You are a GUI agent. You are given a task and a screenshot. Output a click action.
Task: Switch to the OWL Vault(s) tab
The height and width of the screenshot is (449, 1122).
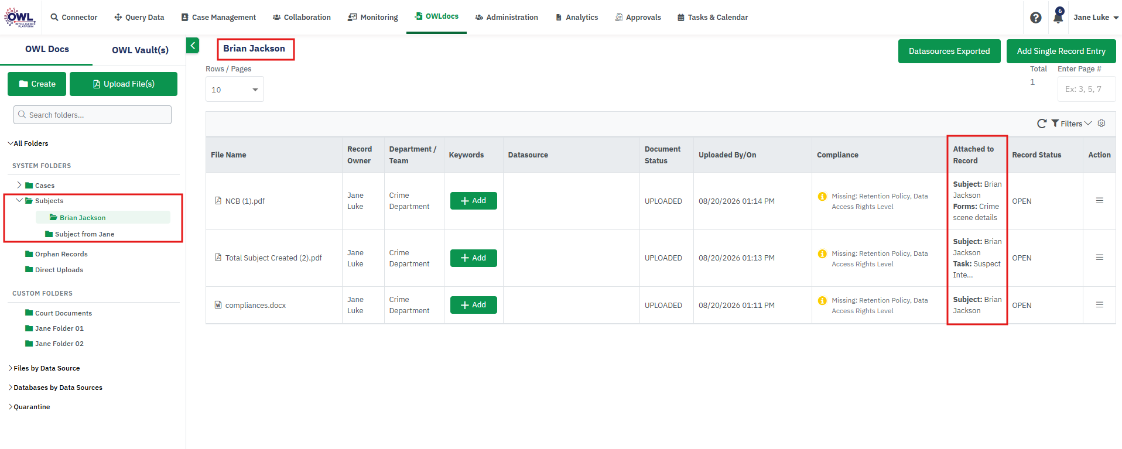(x=140, y=50)
